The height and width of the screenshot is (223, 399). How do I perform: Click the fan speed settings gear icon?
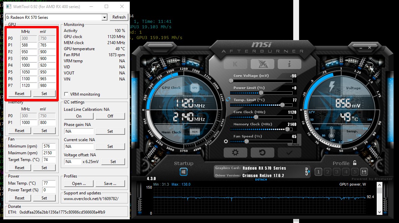coord(226,141)
